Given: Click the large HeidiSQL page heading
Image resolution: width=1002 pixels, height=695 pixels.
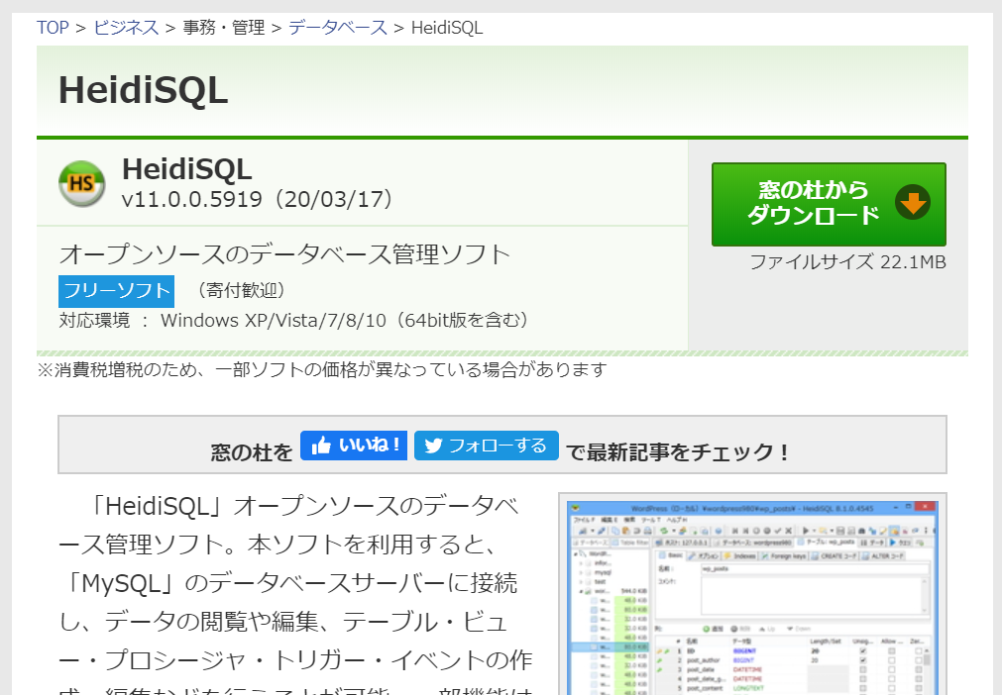Looking at the screenshot, I should tap(143, 90).
